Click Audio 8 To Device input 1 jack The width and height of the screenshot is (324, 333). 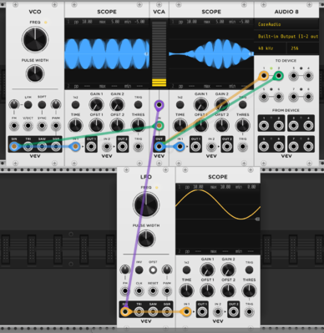point(264,76)
